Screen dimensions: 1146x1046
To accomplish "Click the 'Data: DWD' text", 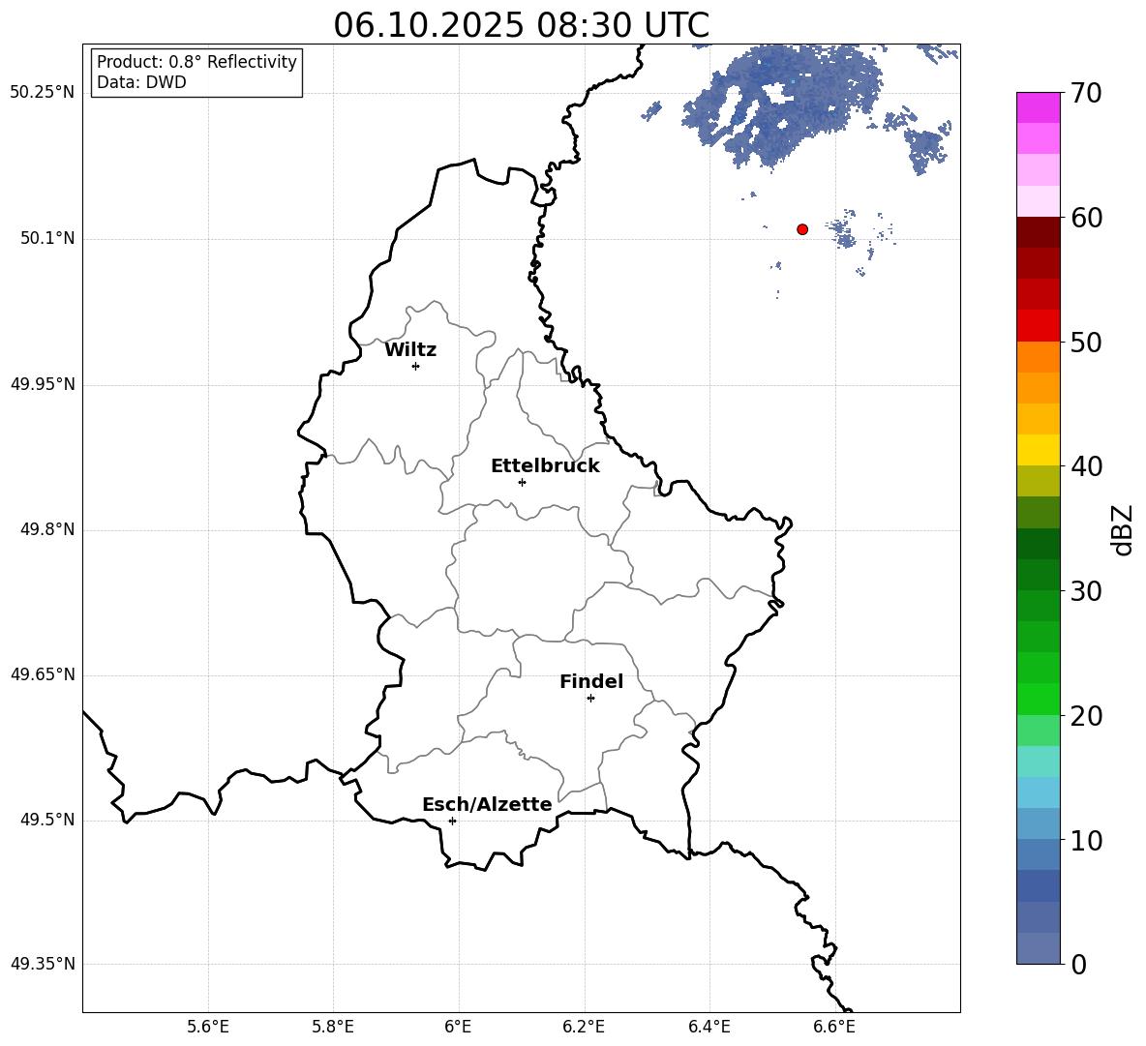I will (x=141, y=82).
